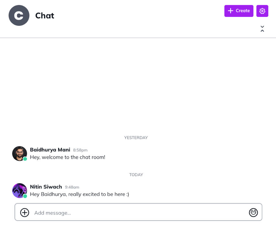This screenshot has height=228, width=276.
Task: Click the Baidhurya Mani name link
Action: pyautogui.click(x=50, y=150)
